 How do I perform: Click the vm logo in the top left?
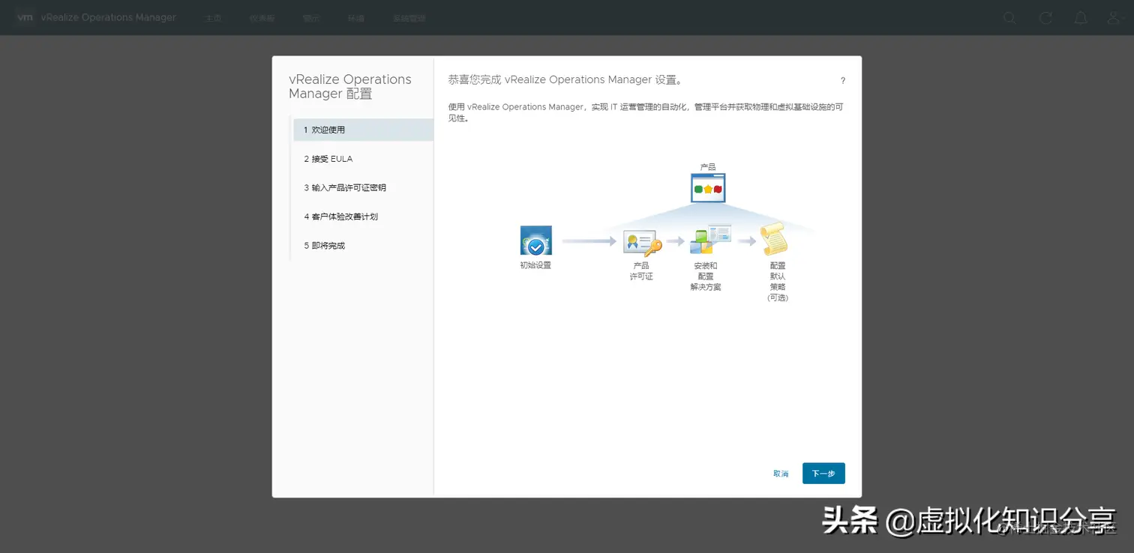(x=25, y=17)
